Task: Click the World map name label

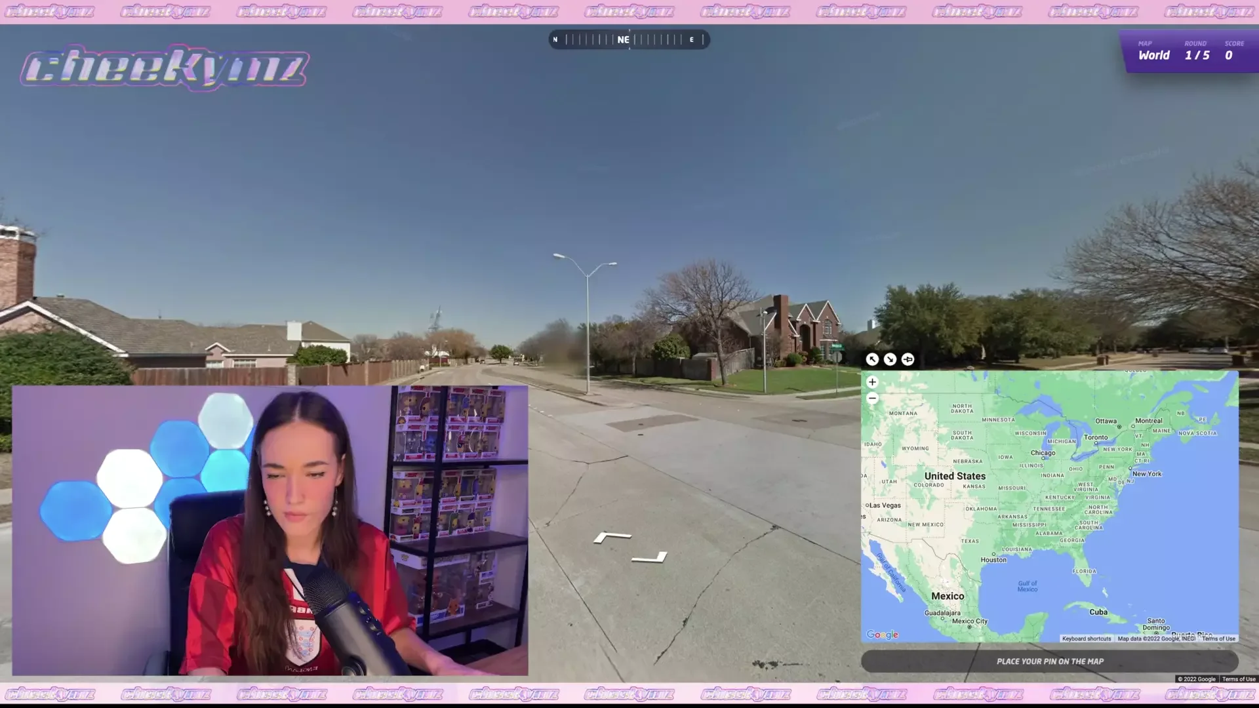Action: click(x=1153, y=55)
